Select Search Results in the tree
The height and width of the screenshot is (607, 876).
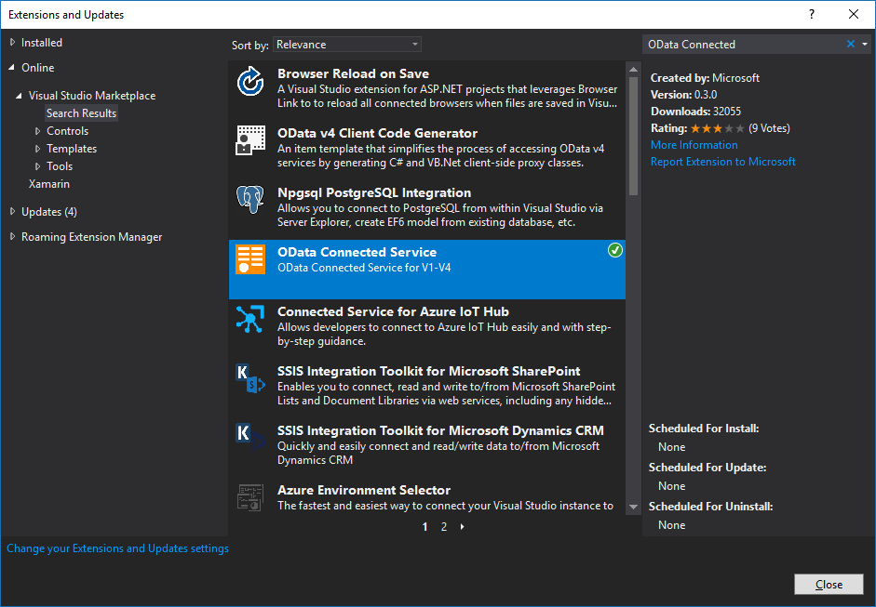point(82,113)
